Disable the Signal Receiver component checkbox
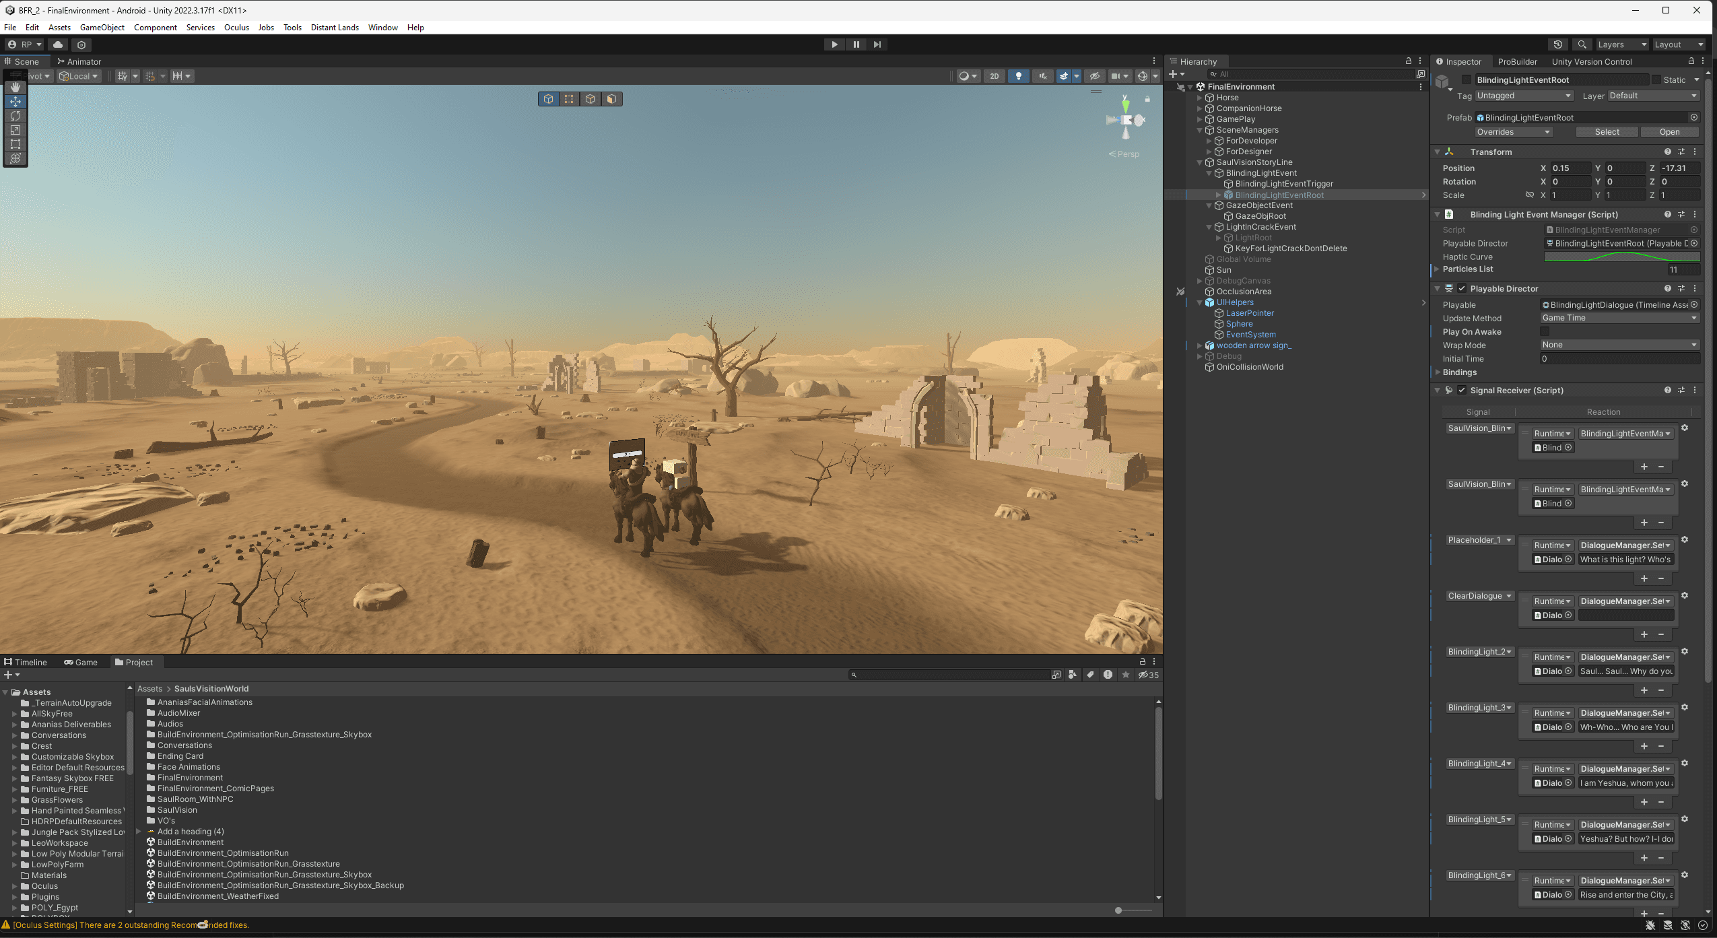 pos(1462,390)
